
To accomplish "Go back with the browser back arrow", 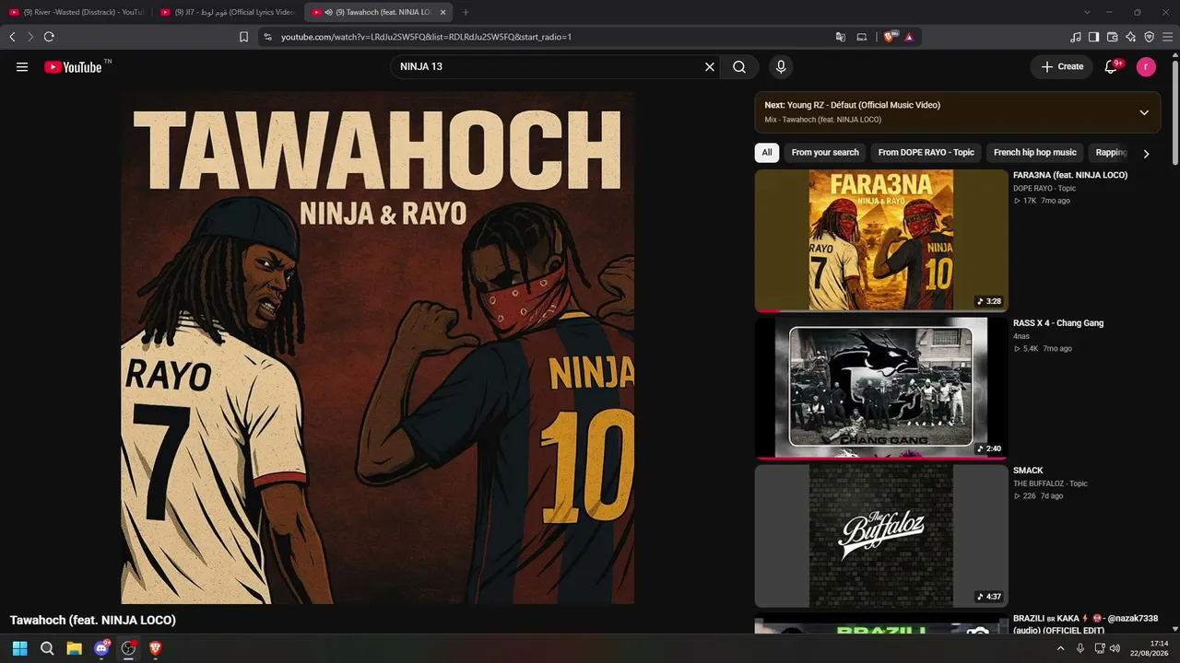I will coord(12,37).
